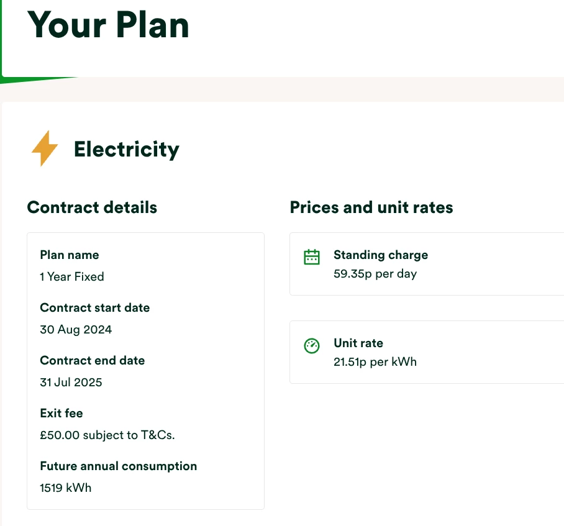Click the "Exit fee" label

61,413
